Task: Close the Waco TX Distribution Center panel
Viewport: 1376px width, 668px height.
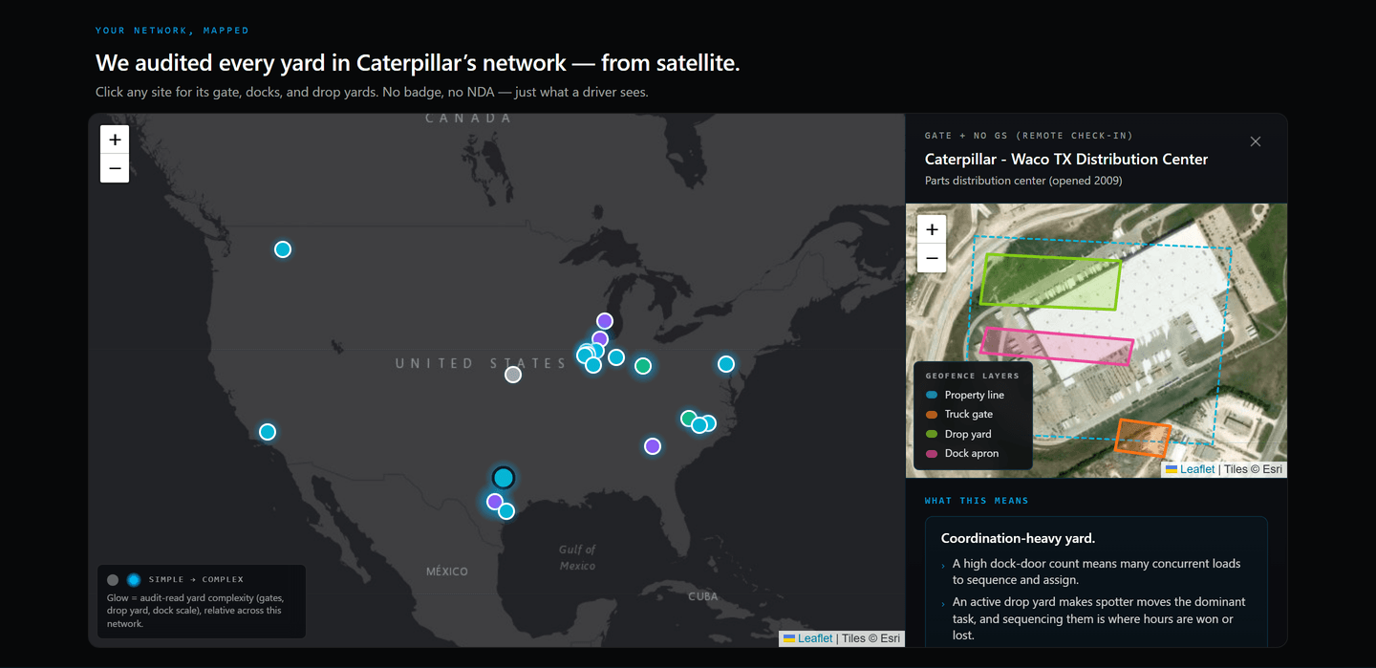Action: [x=1256, y=141]
